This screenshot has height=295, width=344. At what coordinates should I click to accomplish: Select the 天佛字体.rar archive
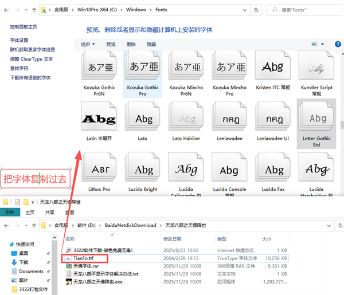(83, 266)
